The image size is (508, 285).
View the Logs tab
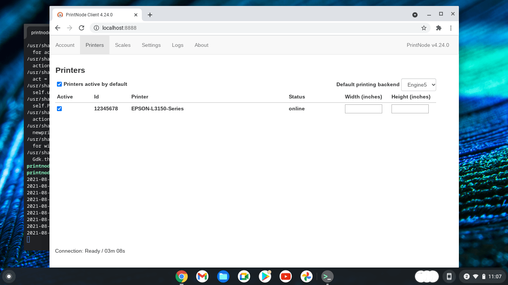coord(178,45)
